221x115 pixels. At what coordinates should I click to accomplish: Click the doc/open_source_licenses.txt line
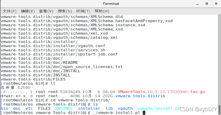pos(62,67)
